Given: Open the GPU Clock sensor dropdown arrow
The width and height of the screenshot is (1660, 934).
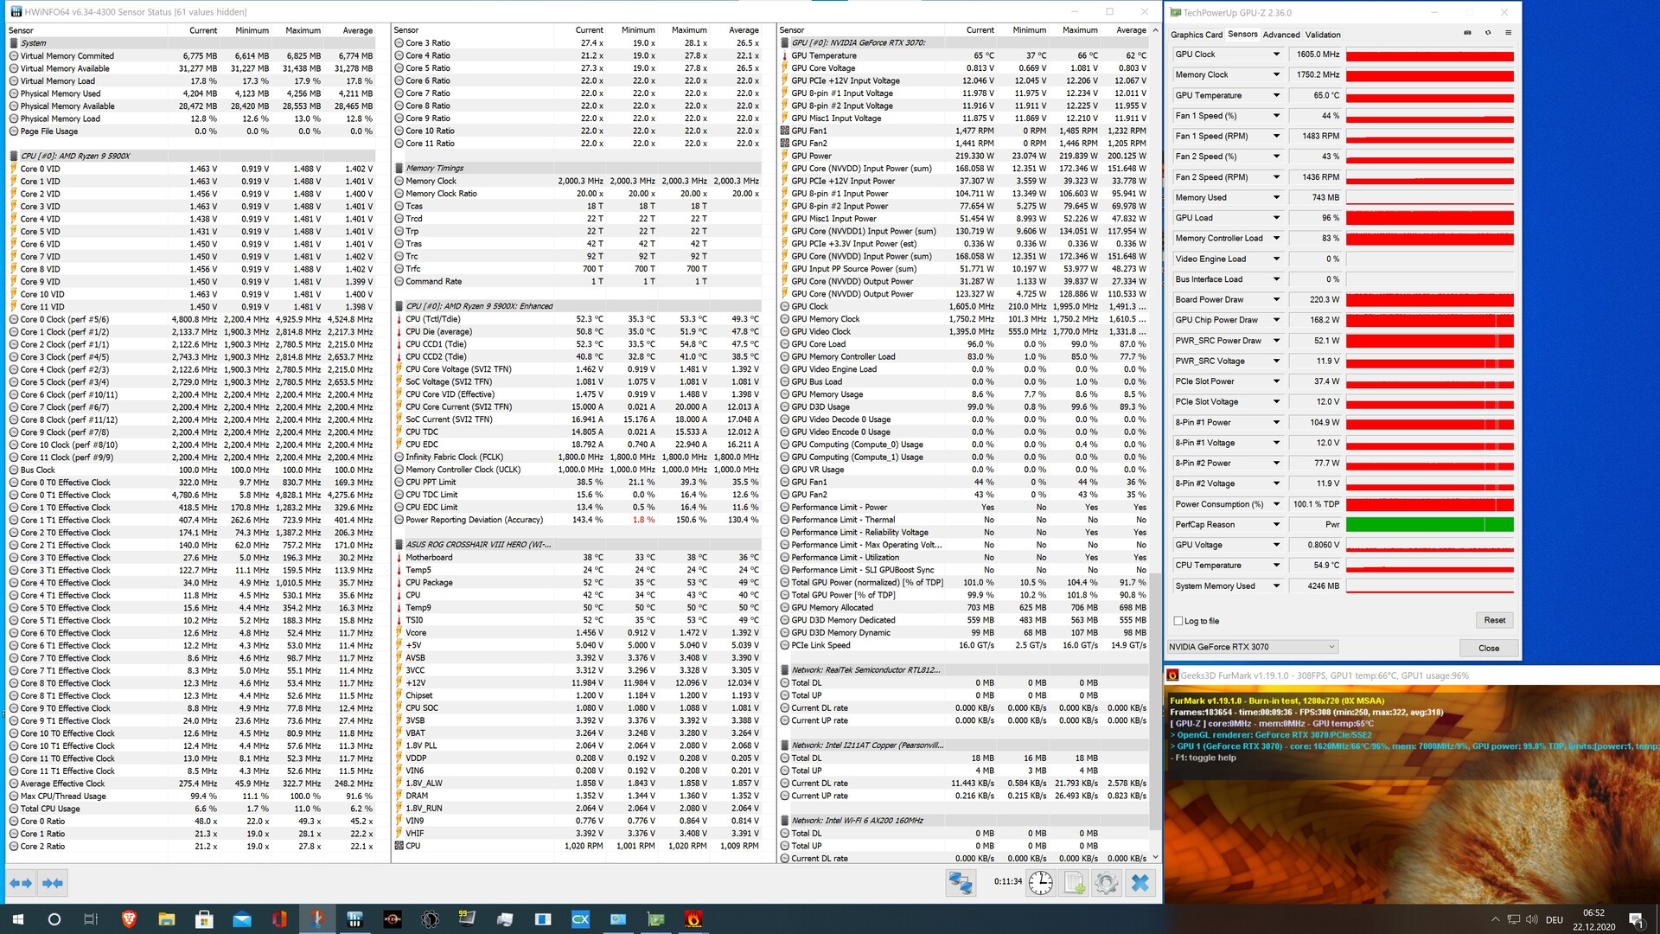Looking at the screenshot, I should [x=1276, y=54].
